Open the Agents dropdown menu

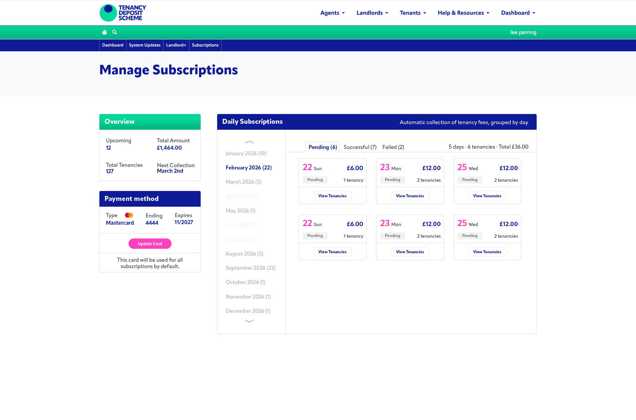pos(332,13)
